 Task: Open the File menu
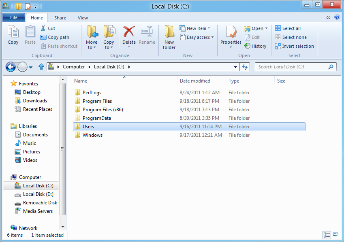pyautogui.click(x=14, y=17)
